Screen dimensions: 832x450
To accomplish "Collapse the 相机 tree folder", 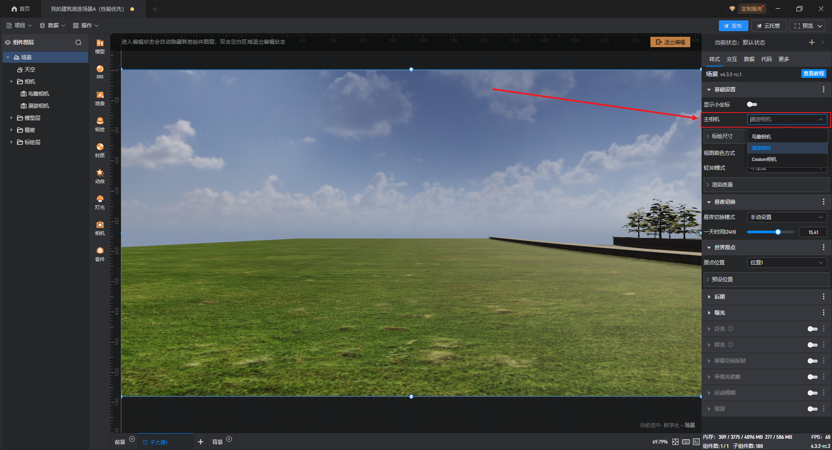I will [x=11, y=81].
